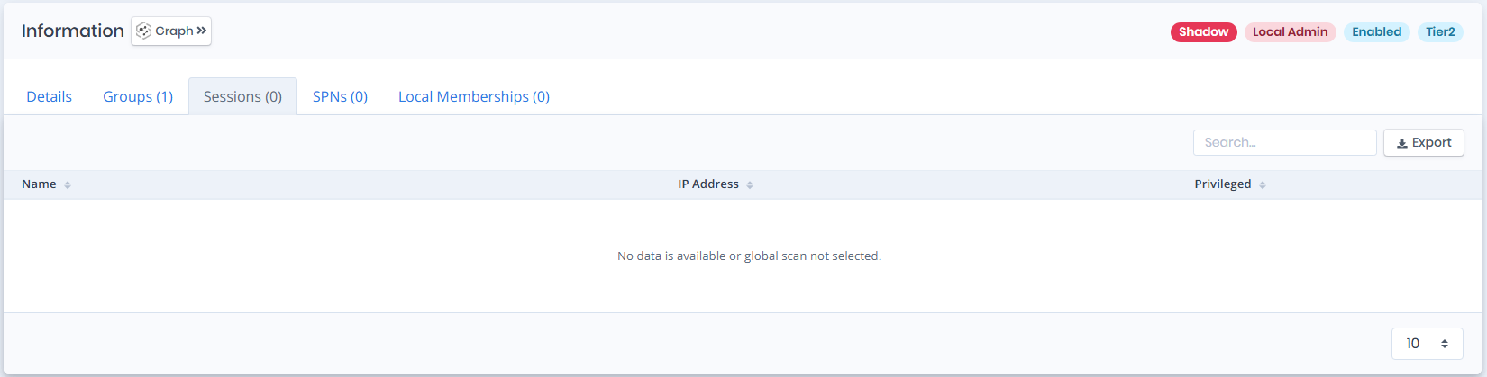Sort by Name column sort icon

(x=68, y=185)
